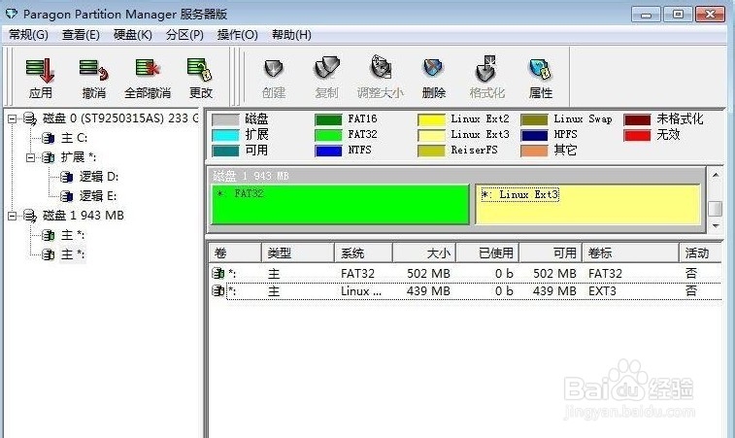This screenshot has width=735, height=438.
Task: Click the EXT3 label cell
Action: coord(602,291)
